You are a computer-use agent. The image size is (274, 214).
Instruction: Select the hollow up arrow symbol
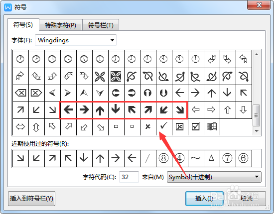pyautogui.click(x=228, y=110)
